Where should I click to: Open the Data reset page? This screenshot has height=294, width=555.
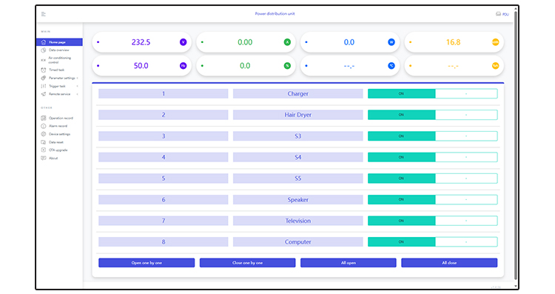(x=56, y=142)
